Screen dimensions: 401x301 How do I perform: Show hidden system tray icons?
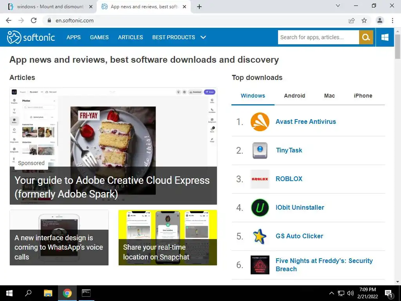331,293
